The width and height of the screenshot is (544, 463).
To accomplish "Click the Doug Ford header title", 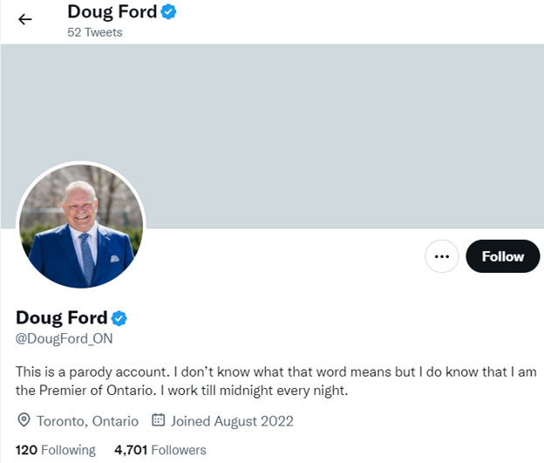I will coord(112,12).
